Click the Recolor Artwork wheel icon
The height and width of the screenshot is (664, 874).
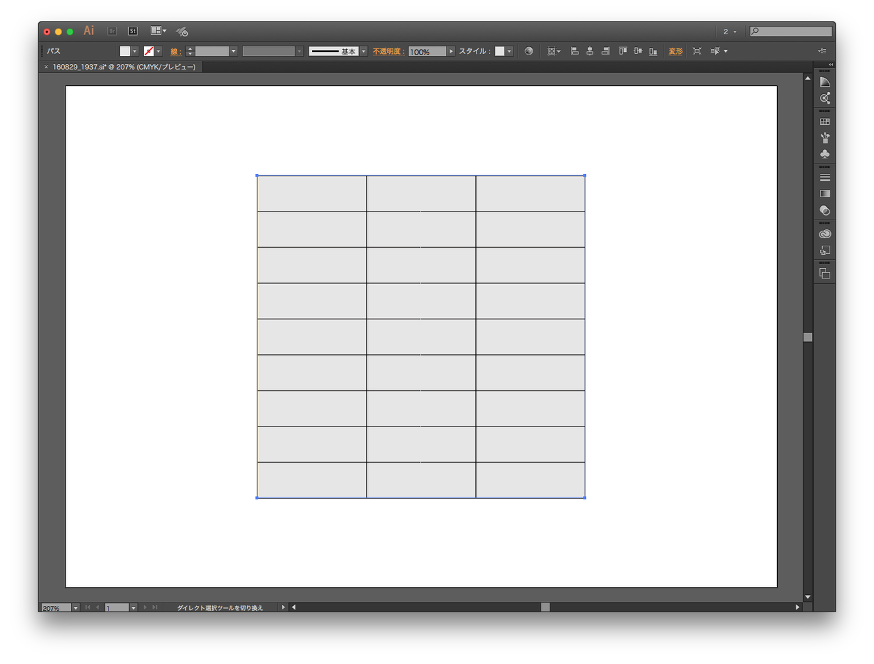(528, 51)
